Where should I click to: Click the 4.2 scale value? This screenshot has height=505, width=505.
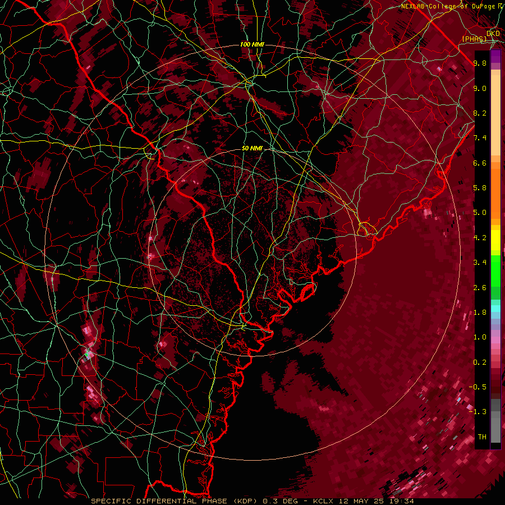click(480, 237)
